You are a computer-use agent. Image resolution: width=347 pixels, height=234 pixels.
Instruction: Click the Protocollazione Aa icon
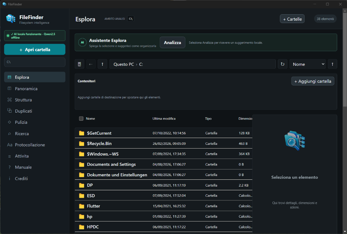click(x=9, y=145)
